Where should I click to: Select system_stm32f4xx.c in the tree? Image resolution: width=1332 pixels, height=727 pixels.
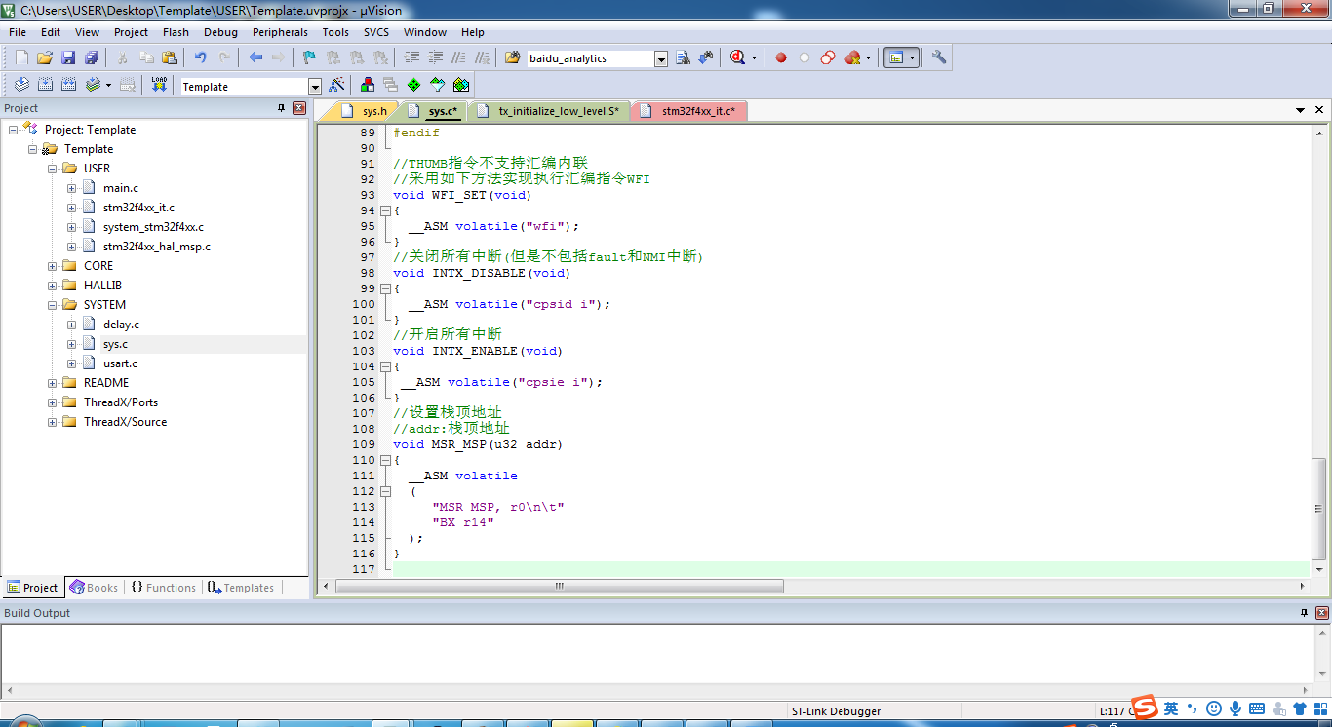(153, 227)
